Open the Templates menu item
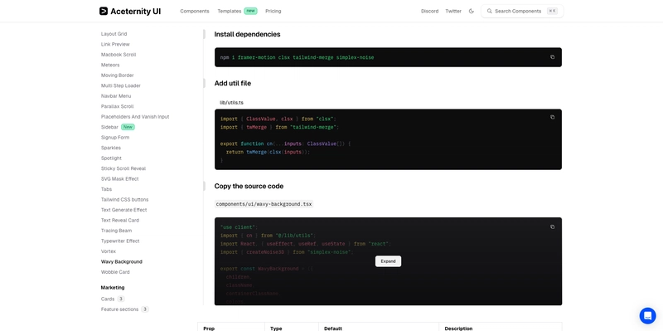The image size is (663, 331). pos(230,11)
